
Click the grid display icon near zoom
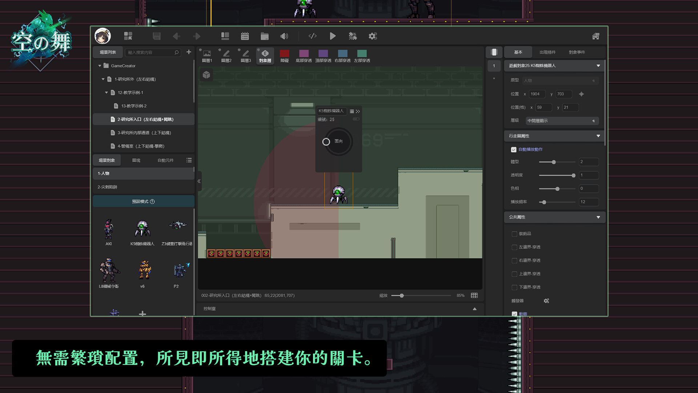click(474, 295)
